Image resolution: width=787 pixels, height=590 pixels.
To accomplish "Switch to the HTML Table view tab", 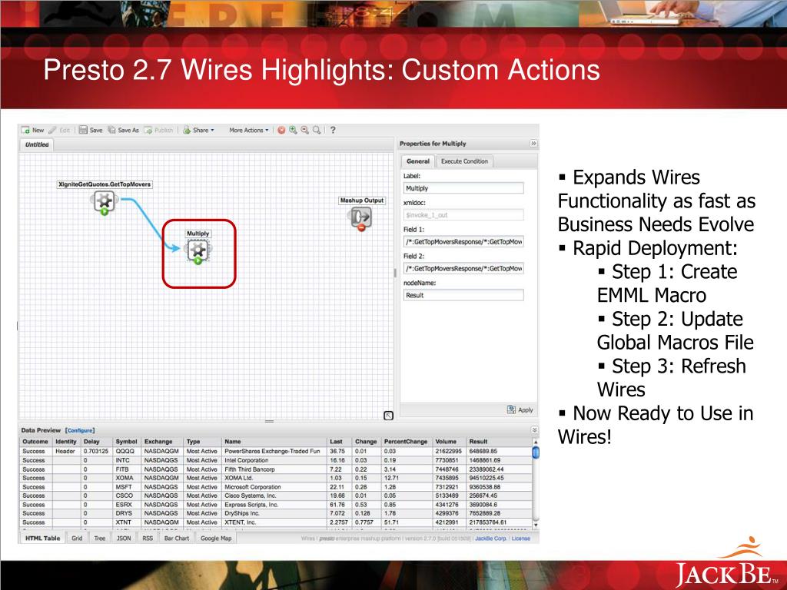I will [x=43, y=539].
